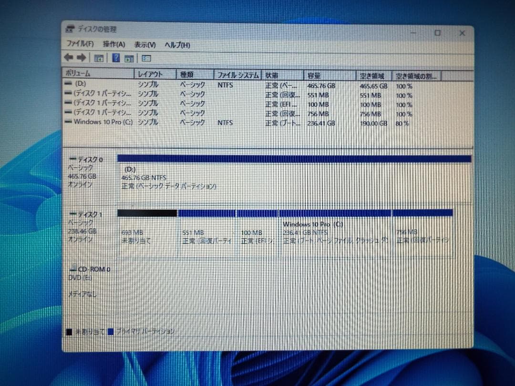This screenshot has height=386, width=515.
Task: Click the Disk 1 drive icon
Action: [74, 213]
